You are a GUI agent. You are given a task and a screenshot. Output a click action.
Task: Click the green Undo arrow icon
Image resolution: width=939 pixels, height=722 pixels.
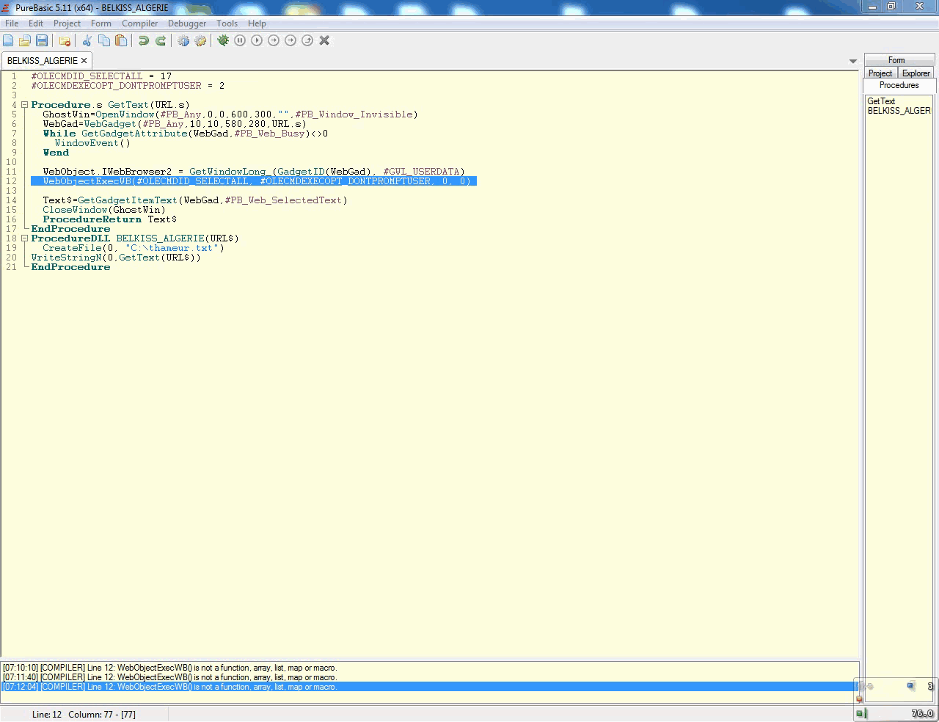[144, 40]
